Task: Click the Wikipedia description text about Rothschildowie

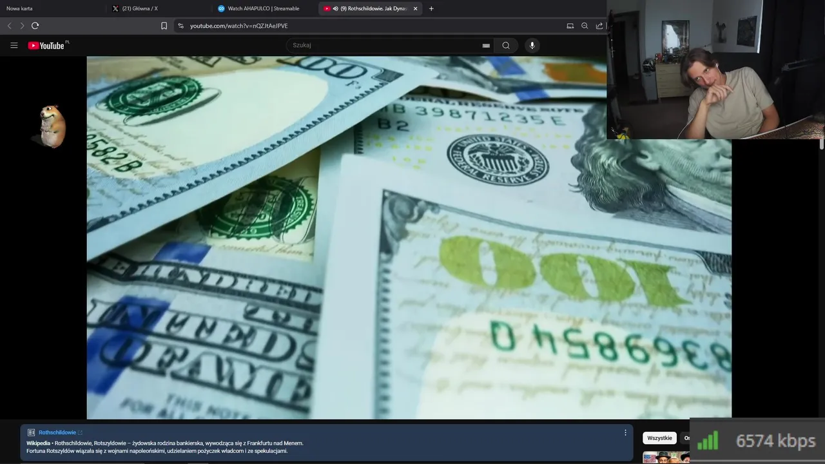Action: (165, 447)
